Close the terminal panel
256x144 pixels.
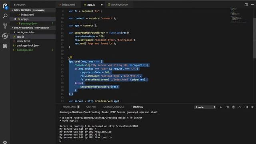click(252, 107)
